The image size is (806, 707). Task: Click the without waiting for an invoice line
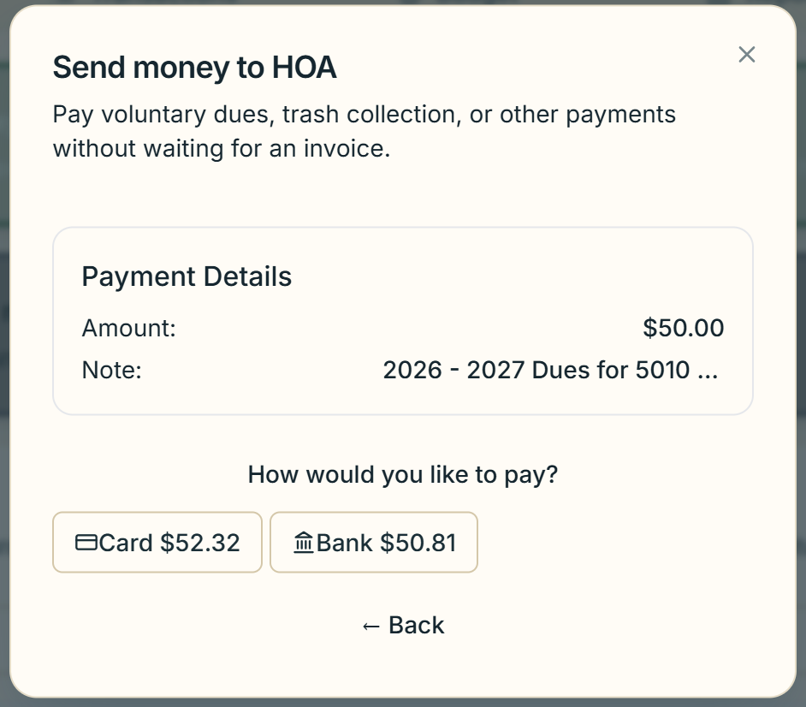(222, 149)
